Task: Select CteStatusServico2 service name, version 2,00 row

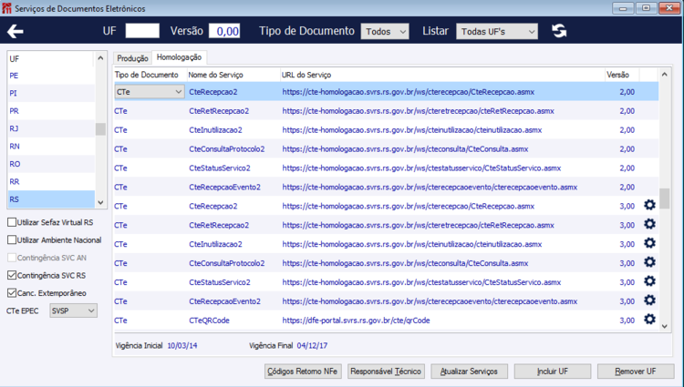Action: click(220, 168)
